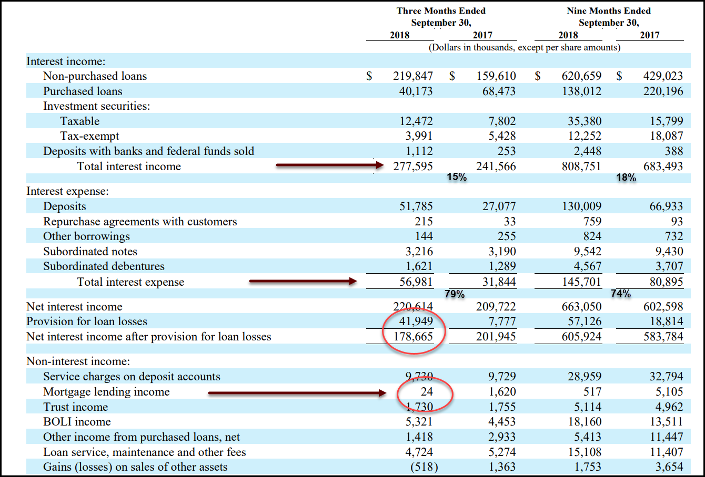Screen dimensions: 705x477
Task: Click the 2018 column heading under Three Months
Action: tap(399, 35)
